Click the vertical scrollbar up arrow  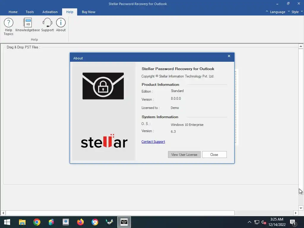[x=301, y=46]
